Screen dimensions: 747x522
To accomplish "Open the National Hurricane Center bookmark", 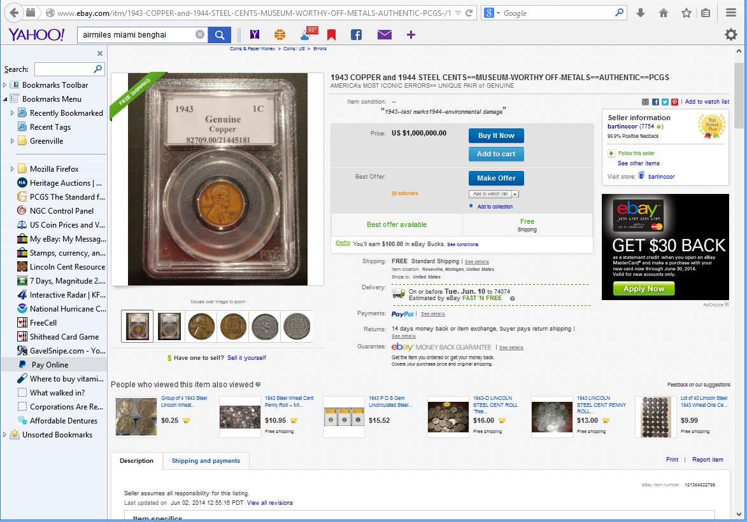I will (x=61, y=309).
